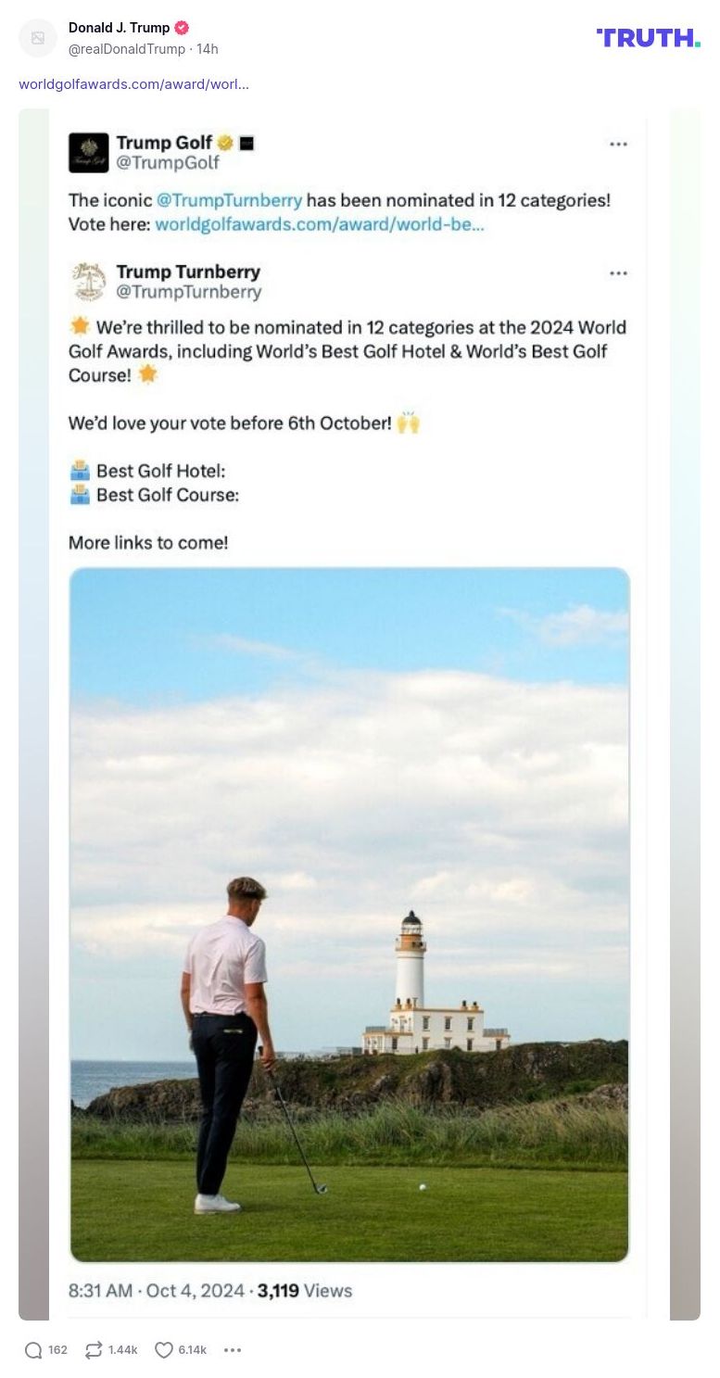Click the red verified badge

click(182, 28)
